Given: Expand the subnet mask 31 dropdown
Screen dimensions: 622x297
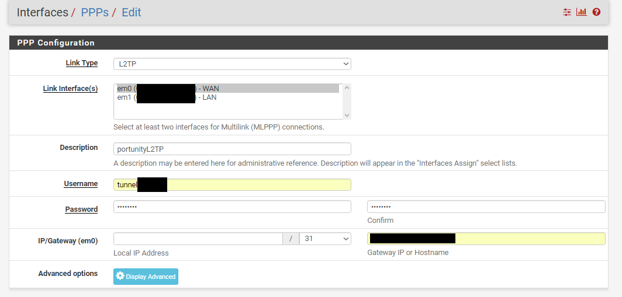Looking at the screenshot, I should pos(324,239).
